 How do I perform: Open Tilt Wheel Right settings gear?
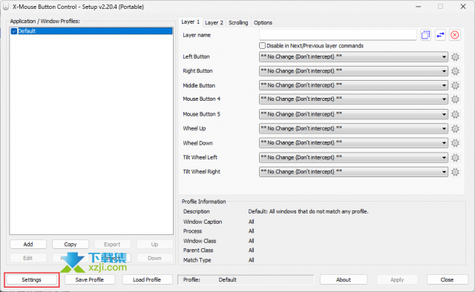pyautogui.click(x=455, y=172)
